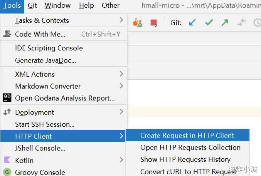The width and height of the screenshot is (261, 176).
Task: Open the Deployment submenu
Action: point(64,112)
